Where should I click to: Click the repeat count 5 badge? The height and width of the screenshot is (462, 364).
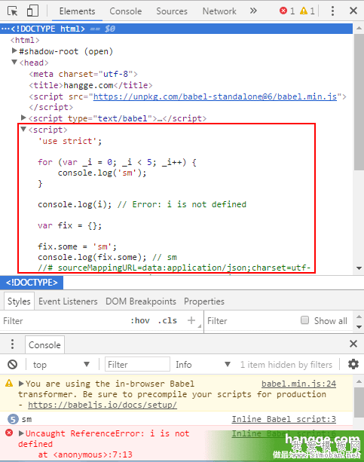13,419
